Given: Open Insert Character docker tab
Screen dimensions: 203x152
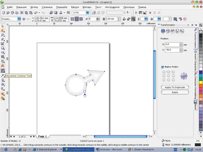Looking at the screenshot, I should click(x=195, y=61).
